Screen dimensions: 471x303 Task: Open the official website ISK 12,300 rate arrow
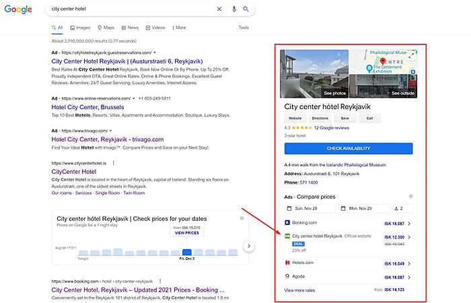409,237
